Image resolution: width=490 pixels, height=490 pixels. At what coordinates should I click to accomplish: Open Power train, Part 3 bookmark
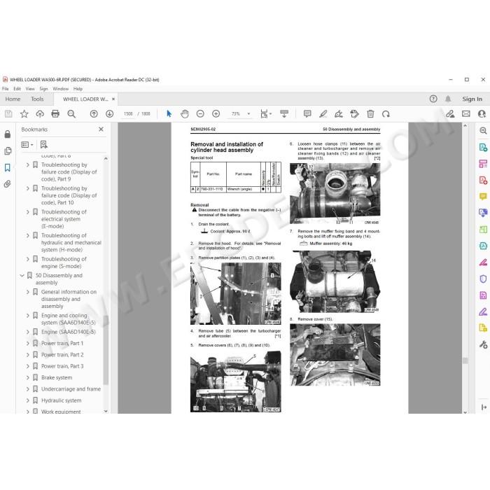(62, 366)
